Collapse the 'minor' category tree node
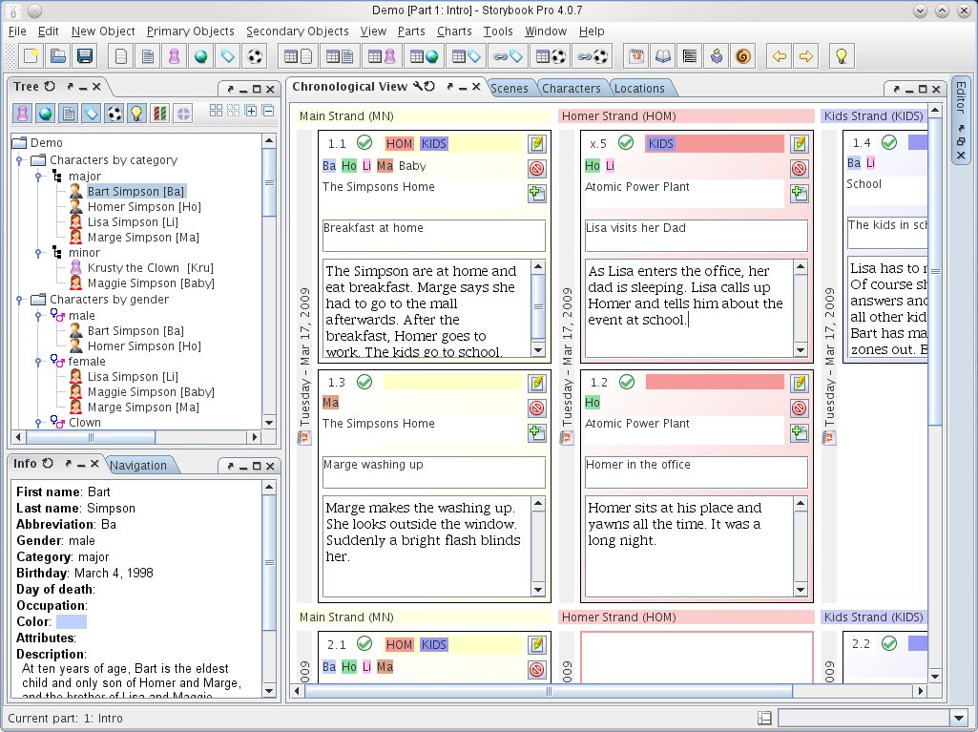The height and width of the screenshot is (732, 978). click(37, 253)
